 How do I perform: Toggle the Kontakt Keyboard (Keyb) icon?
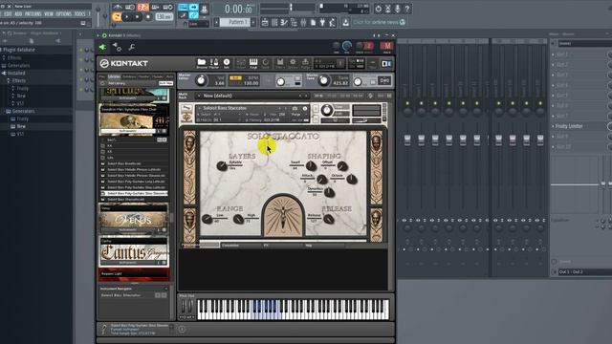[253, 63]
